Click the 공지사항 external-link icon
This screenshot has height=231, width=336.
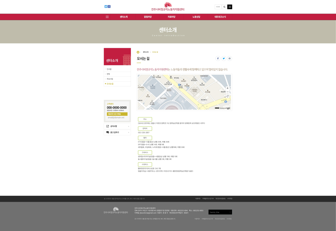tap(107, 126)
